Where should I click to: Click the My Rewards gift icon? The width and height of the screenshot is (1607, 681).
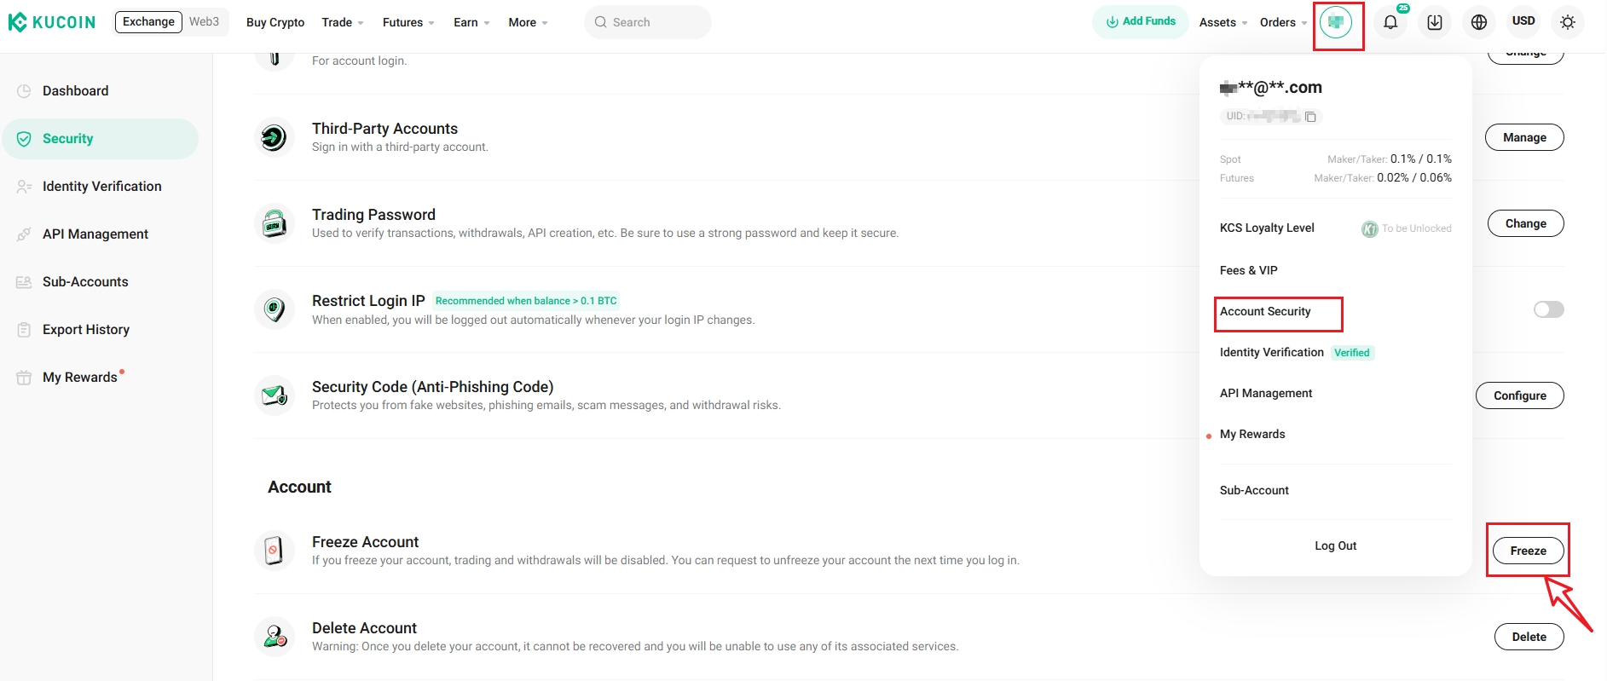pyautogui.click(x=24, y=378)
